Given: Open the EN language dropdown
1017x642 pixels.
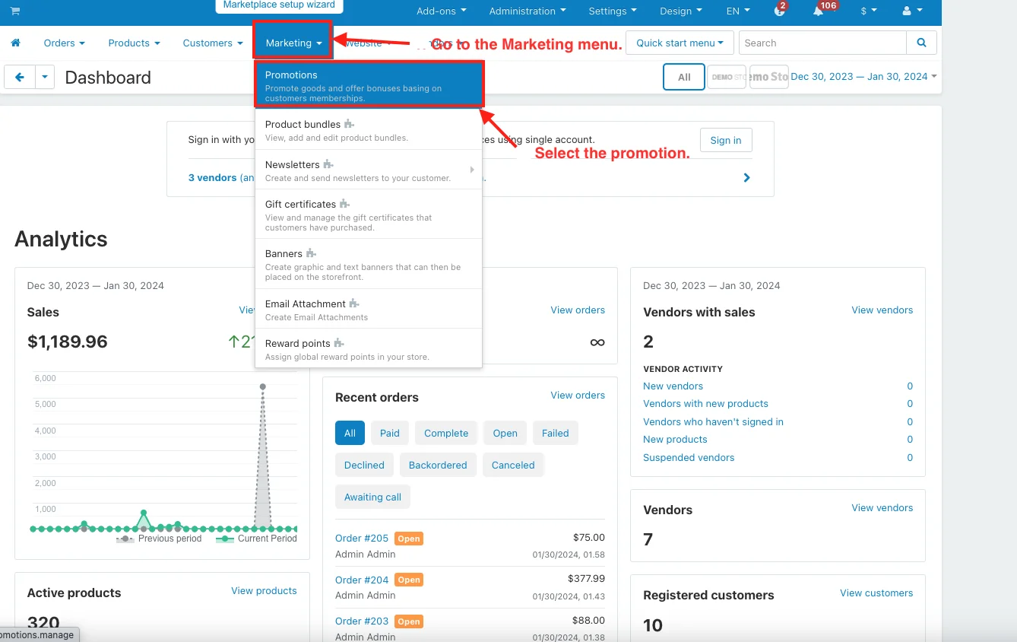Looking at the screenshot, I should (x=737, y=11).
